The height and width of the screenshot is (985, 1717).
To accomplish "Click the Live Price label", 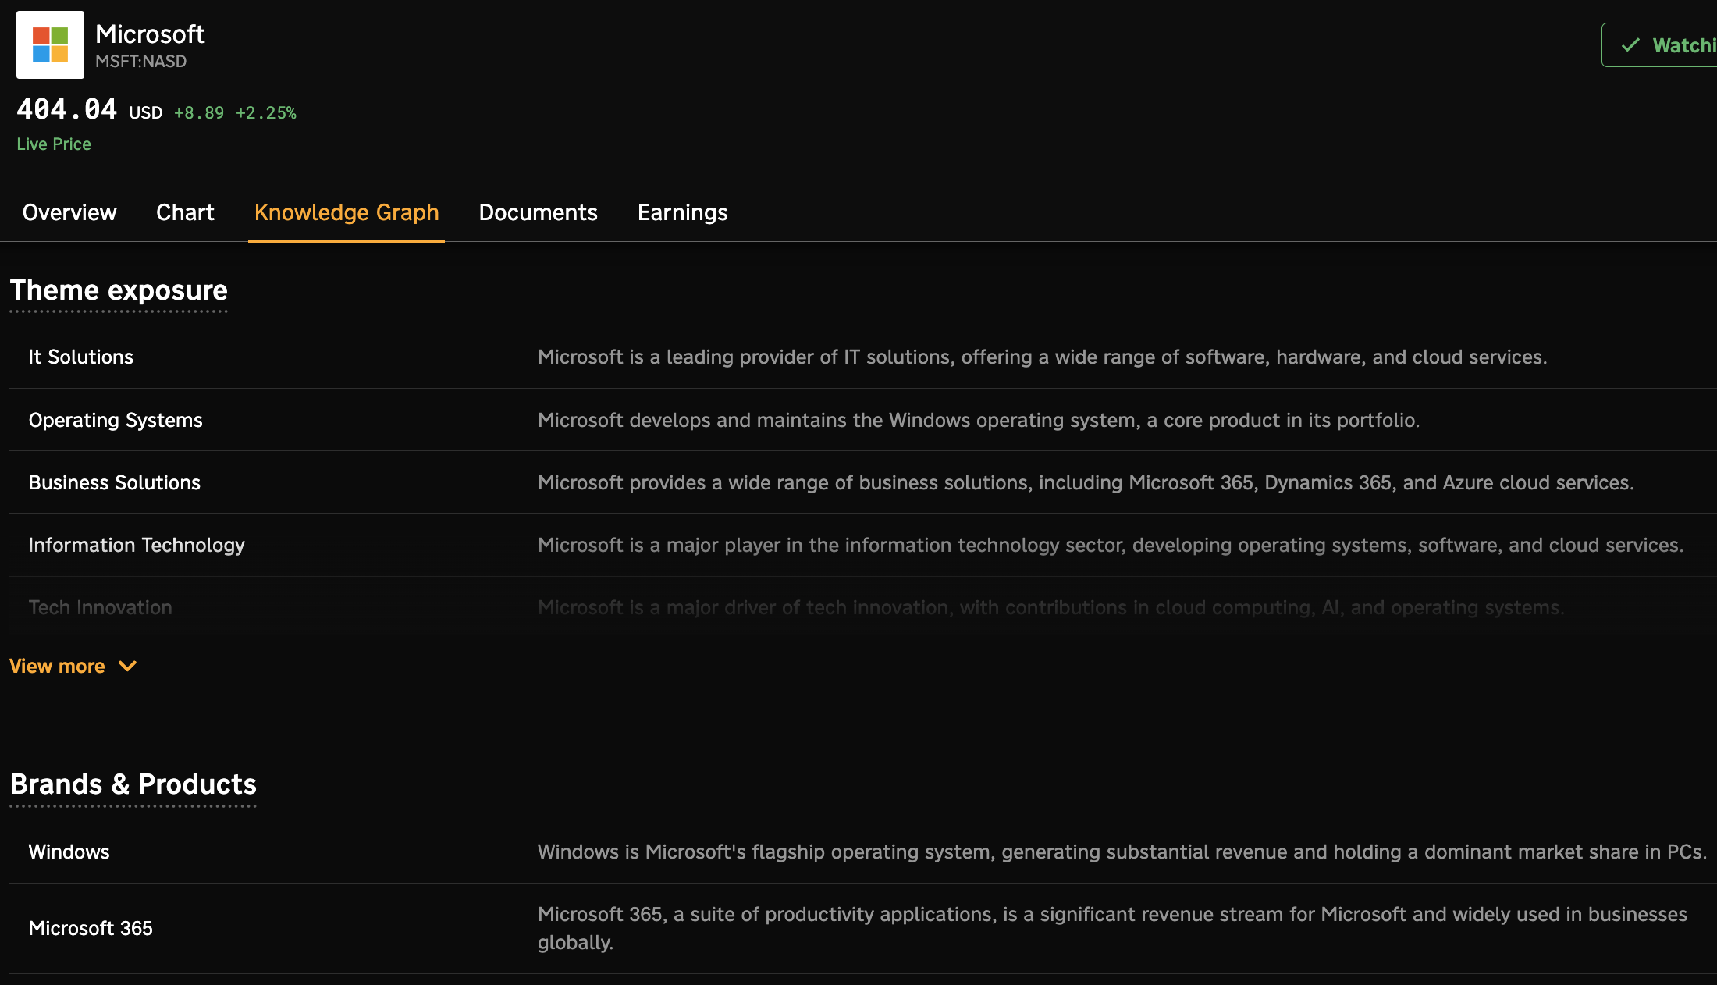I will (54, 144).
